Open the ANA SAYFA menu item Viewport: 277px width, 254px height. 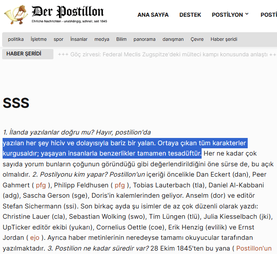pyautogui.click(x=153, y=15)
